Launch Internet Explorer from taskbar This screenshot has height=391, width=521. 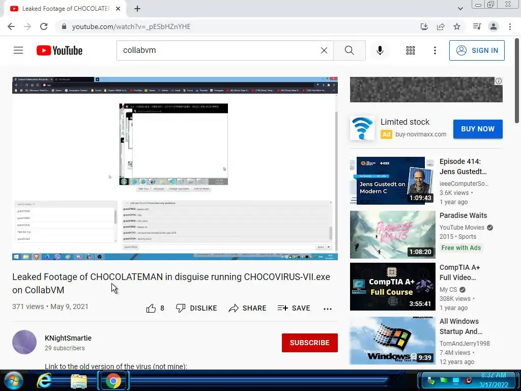(44, 381)
